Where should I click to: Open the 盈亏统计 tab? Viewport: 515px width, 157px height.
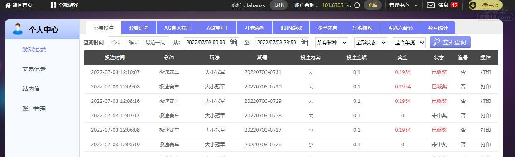438,28
